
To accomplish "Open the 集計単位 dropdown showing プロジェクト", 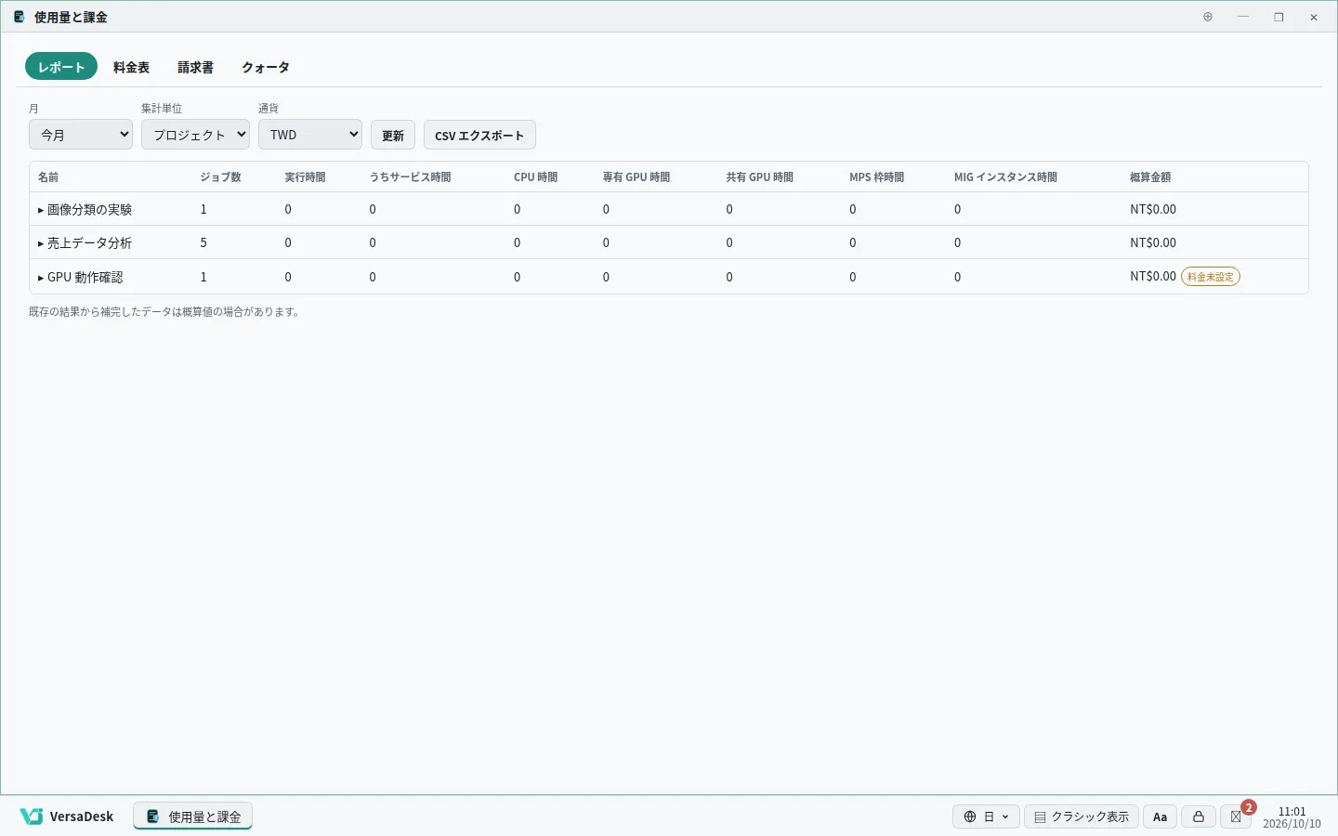I will pyautogui.click(x=195, y=135).
